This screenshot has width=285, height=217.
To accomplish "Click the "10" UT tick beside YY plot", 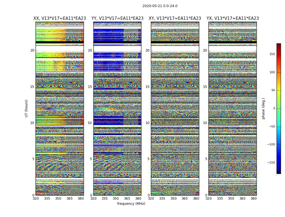I will (90, 123).
